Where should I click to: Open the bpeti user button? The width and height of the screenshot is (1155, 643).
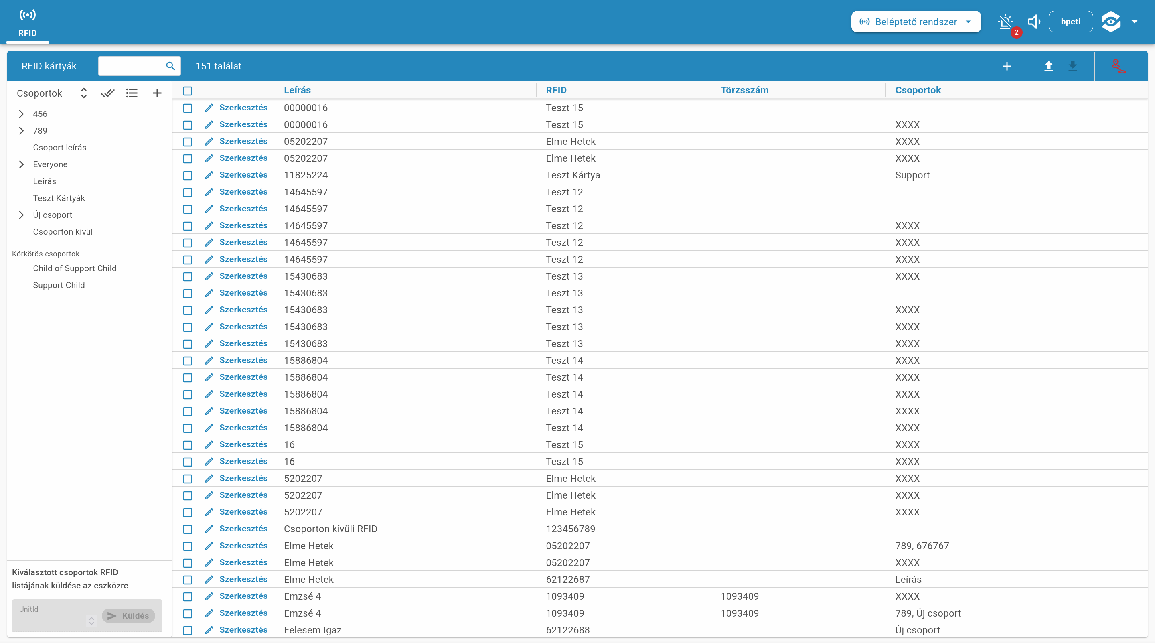click(1070, 22)
